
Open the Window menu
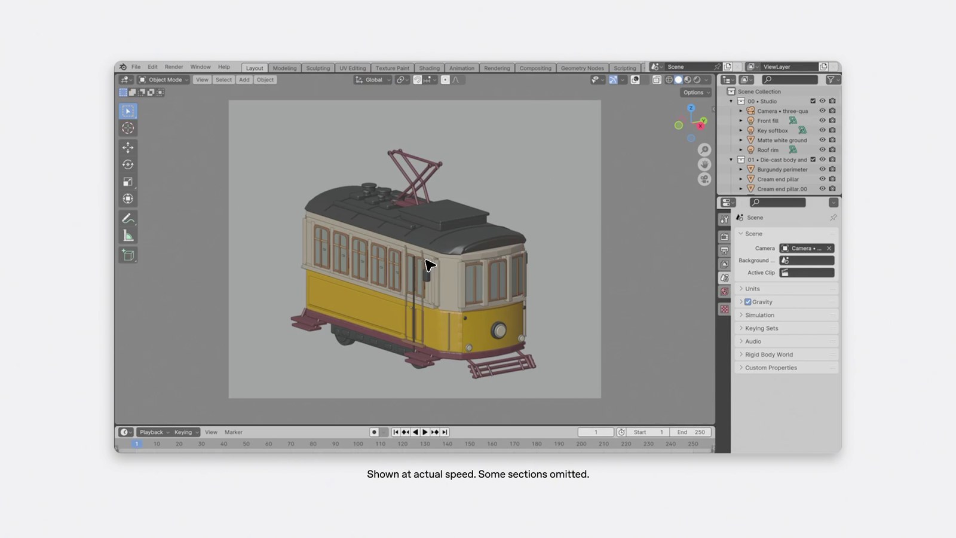pos(200,67)
